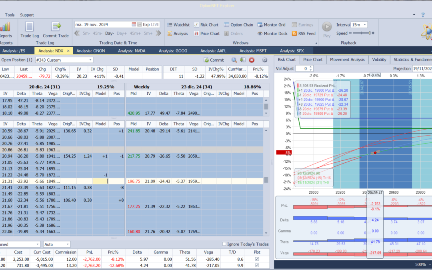
Task: Collapse the ribbon with the up arrow
Action: tap(414, 15)
